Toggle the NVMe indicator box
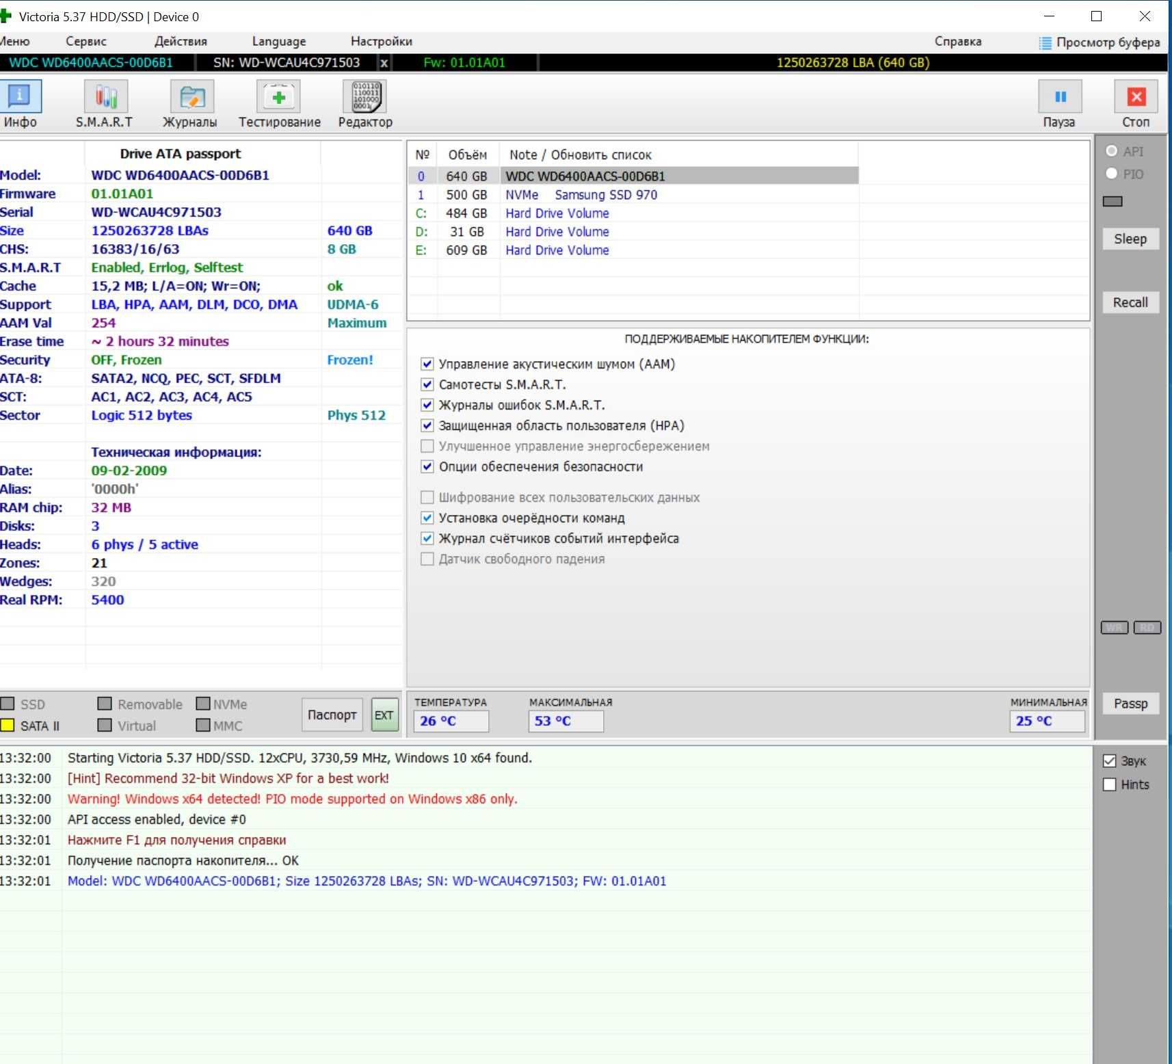The width and height of the screenshot is (1172, 1064). 203,704
